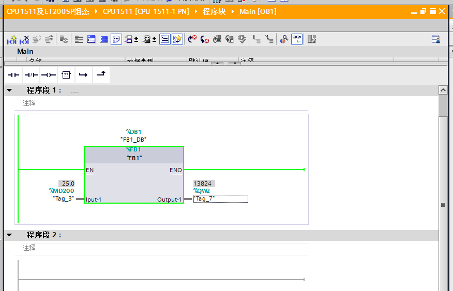Expand breadcrumb arrow before Main [OB1]
Image resolution: width=453 pixels, height=291 pixels.
click(233, 11)
